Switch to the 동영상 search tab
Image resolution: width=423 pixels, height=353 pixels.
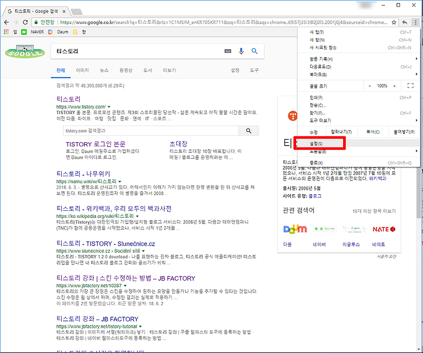tap(126, 70)
